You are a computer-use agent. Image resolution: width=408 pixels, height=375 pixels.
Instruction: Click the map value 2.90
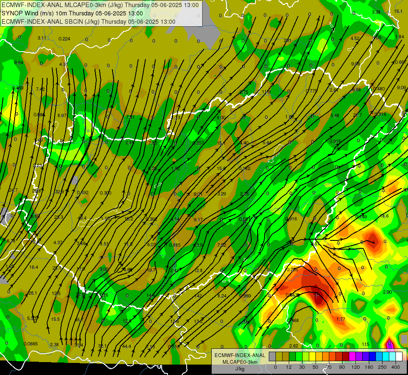pos(388,292)
